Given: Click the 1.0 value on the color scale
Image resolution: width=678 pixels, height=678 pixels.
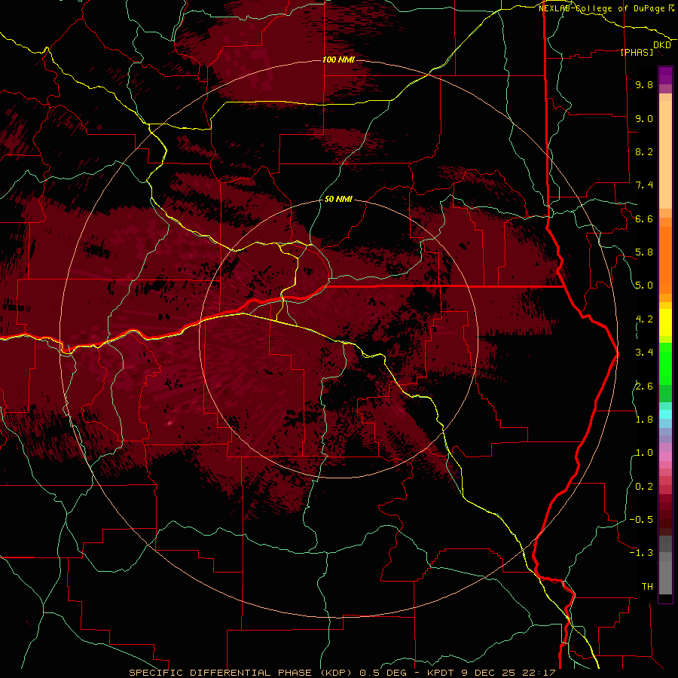Looking at the screenshot, I should 644,453.
